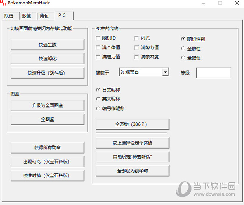Enable the 满亲密度 checkbox
244x205 pixels.
[137, 57]
